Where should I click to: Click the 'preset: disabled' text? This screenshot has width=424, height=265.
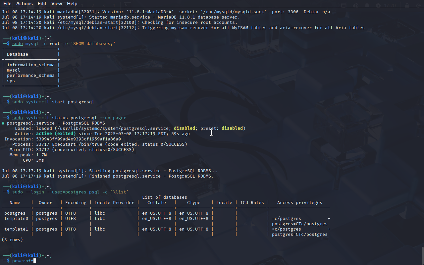222,129
